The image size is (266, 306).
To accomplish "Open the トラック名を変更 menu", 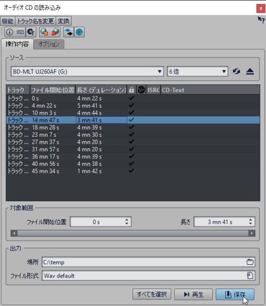I will [36, 21].
